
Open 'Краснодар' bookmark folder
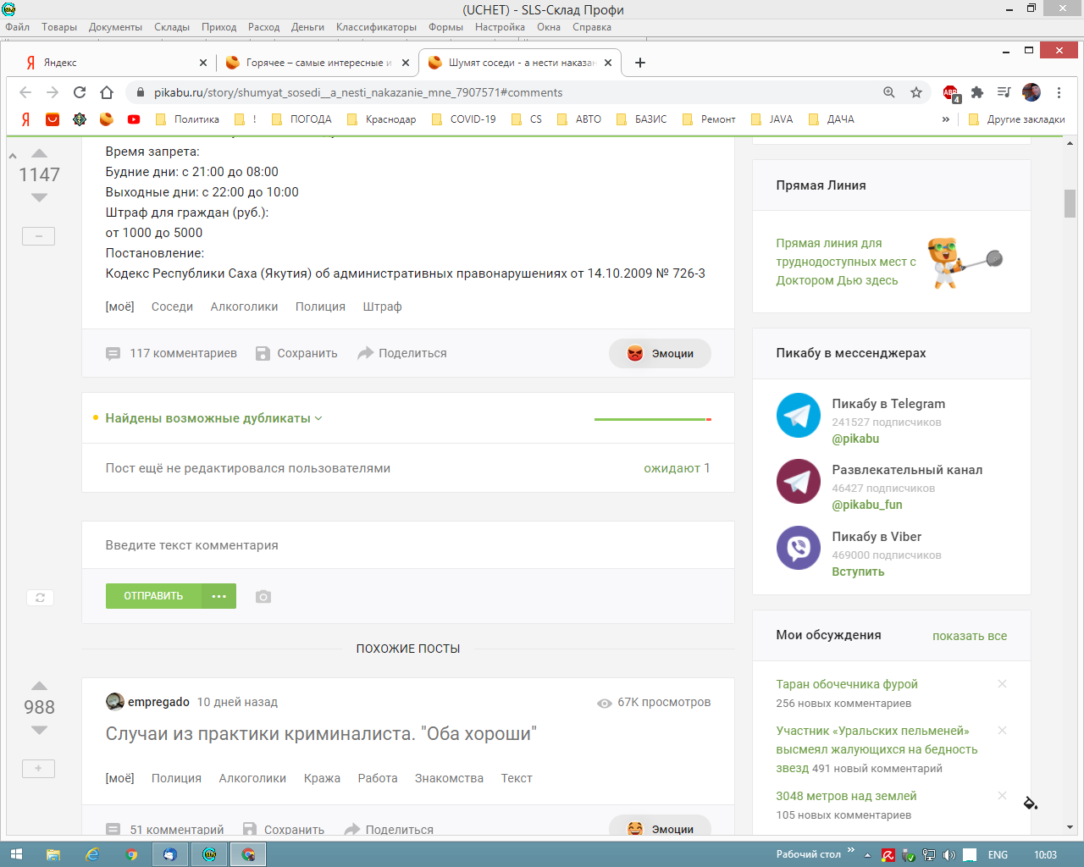coord(381,119)
